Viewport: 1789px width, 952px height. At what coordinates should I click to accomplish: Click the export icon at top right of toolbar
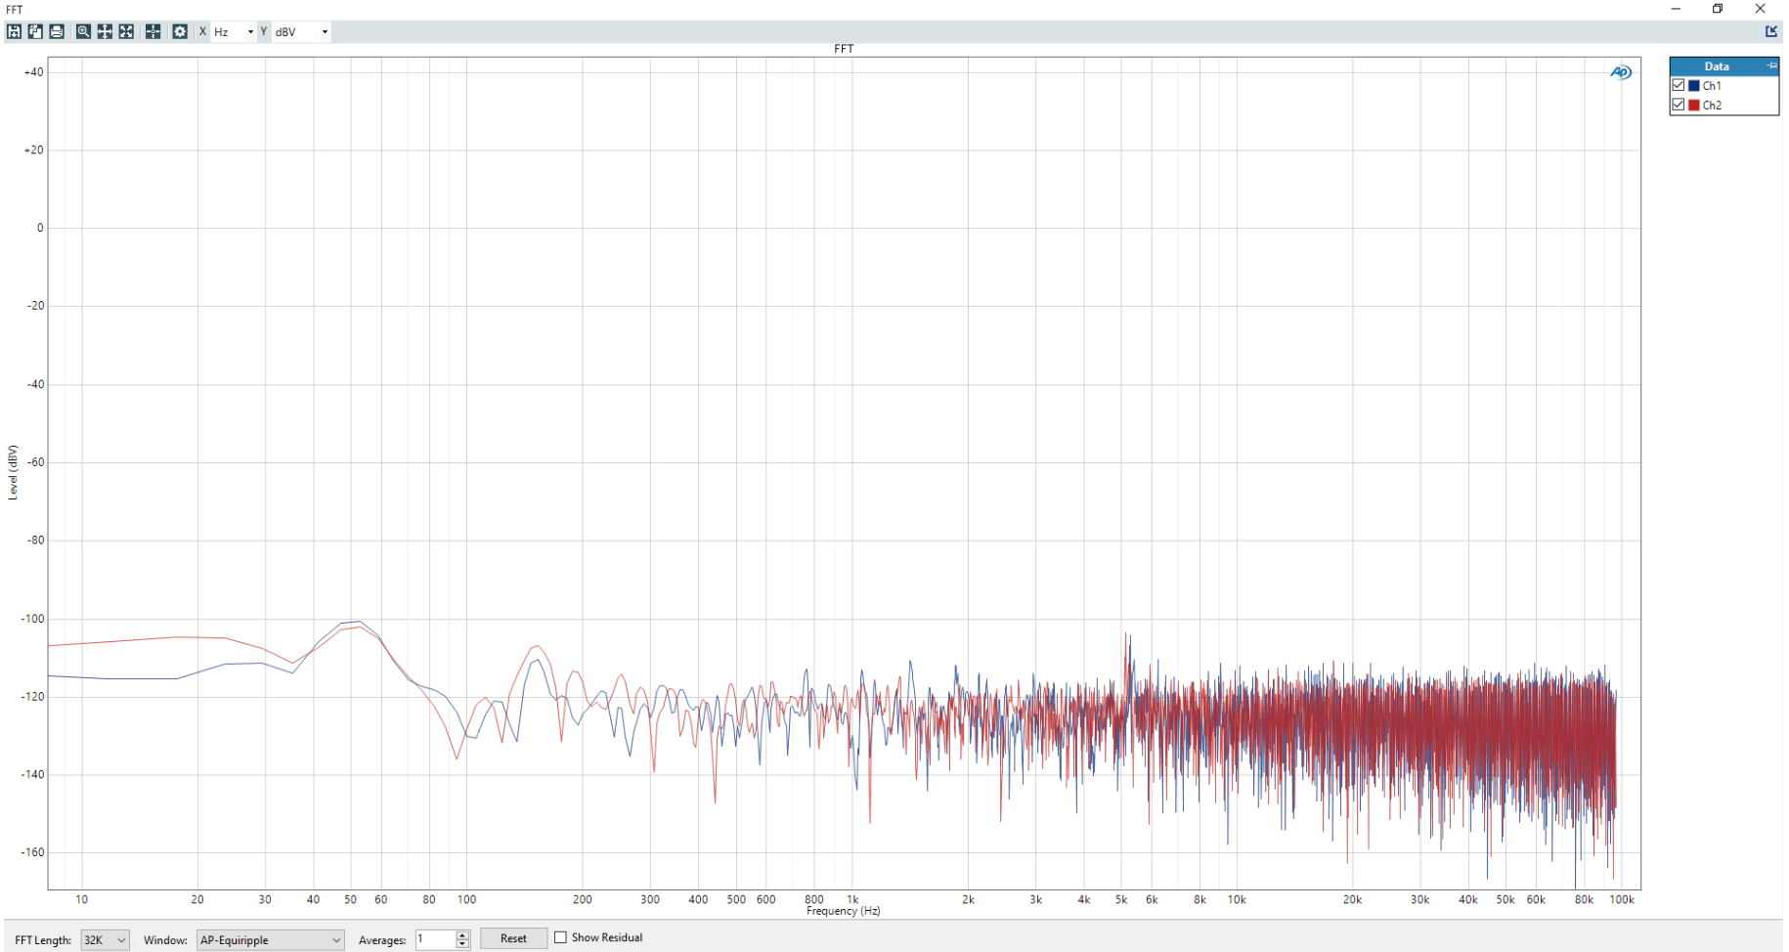pos(1770,31)
